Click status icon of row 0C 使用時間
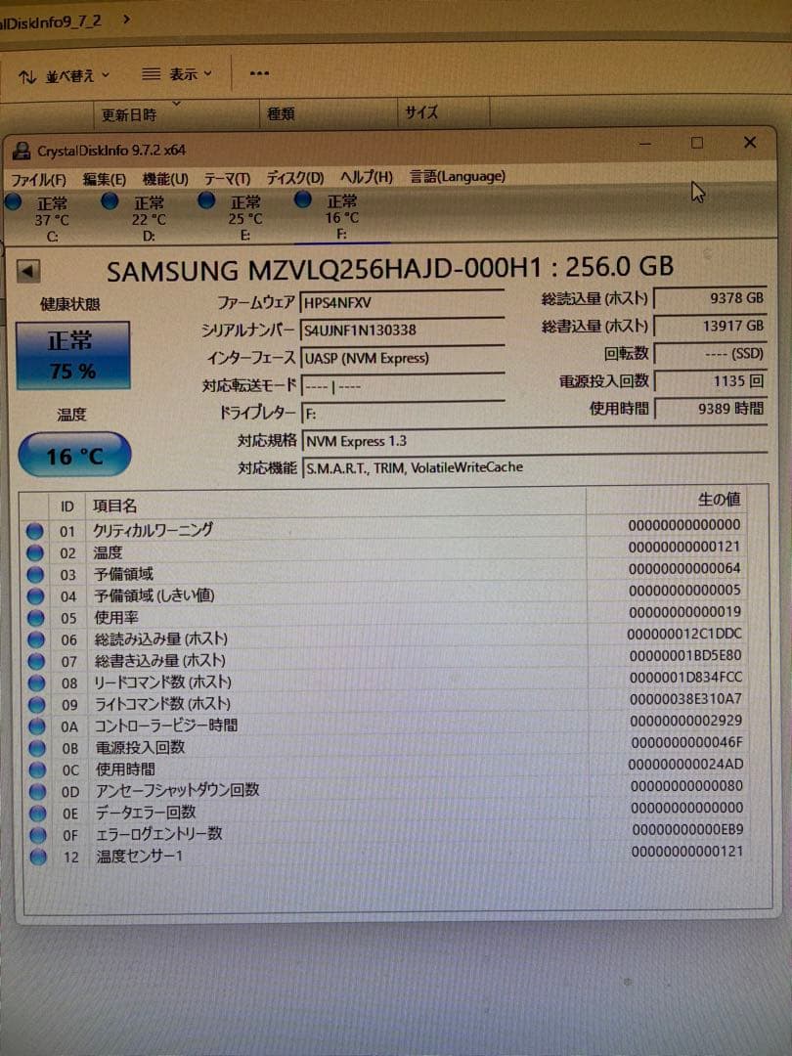 tap(38, 770)
